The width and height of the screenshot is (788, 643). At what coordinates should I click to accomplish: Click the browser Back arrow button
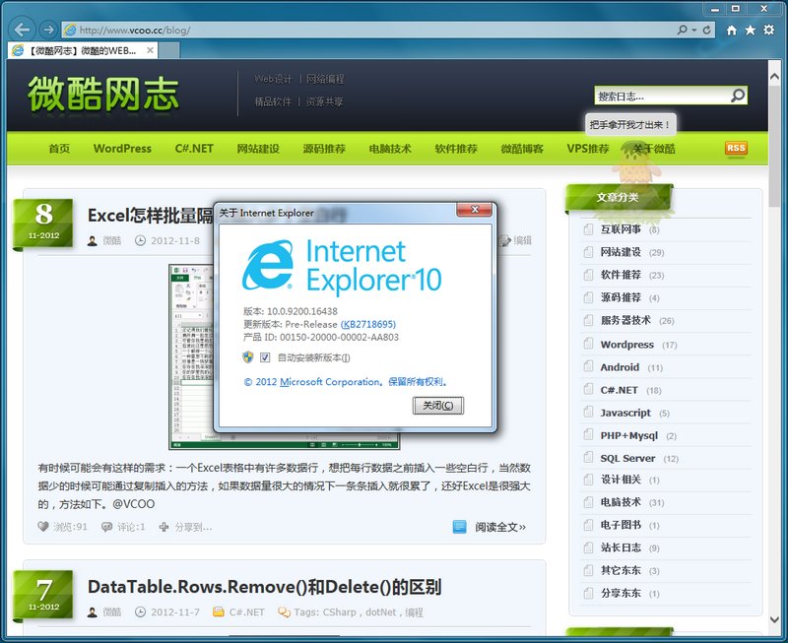[x=22, y=30]
